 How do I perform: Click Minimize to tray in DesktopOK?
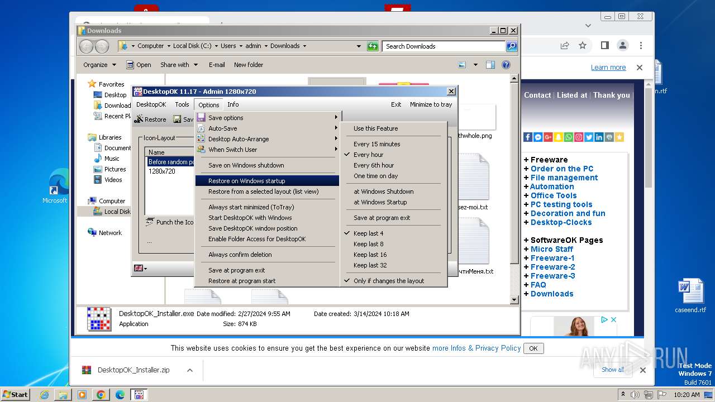(x=431, y=104)
